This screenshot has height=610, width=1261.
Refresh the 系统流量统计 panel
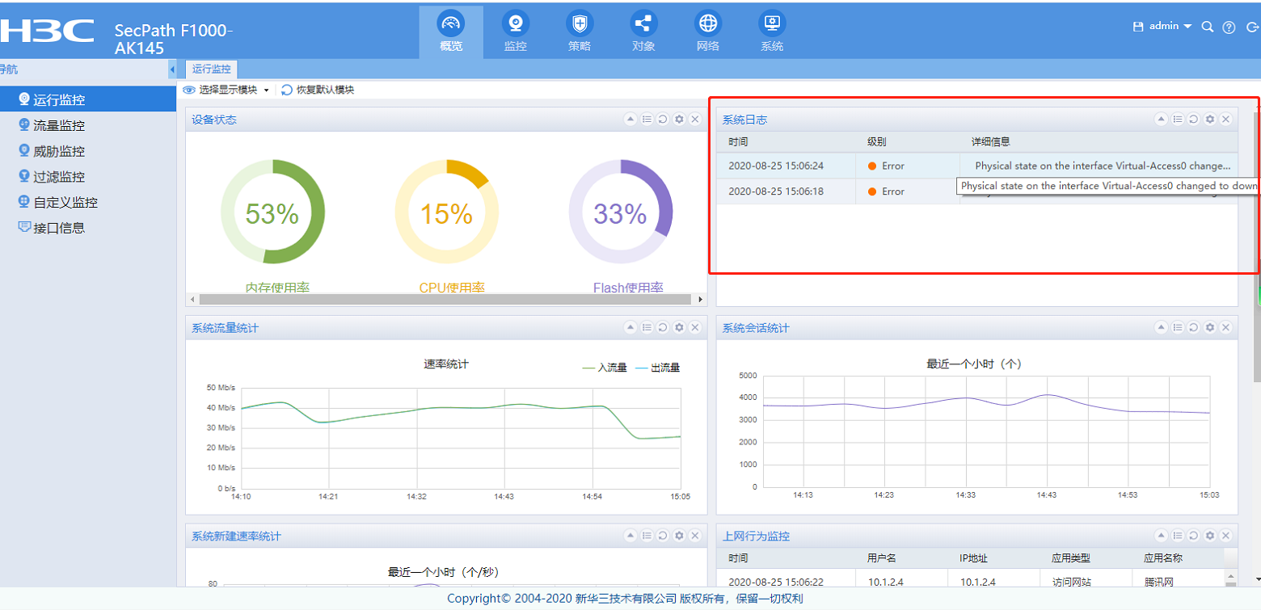[663, 327]
